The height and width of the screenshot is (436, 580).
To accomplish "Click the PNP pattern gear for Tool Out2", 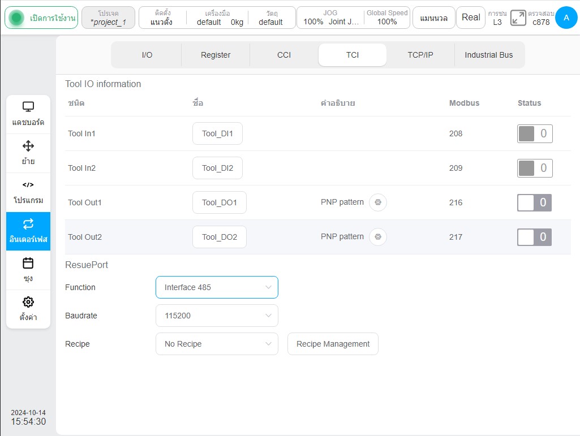I will click(x=377, y=237).
